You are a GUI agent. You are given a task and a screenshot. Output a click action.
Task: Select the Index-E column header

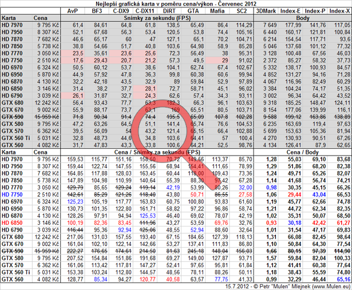point(291,11)
